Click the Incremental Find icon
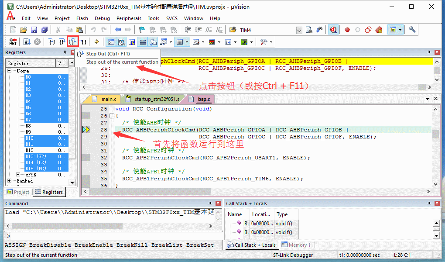This screenshot has width=445, height=262. [319, 30]
